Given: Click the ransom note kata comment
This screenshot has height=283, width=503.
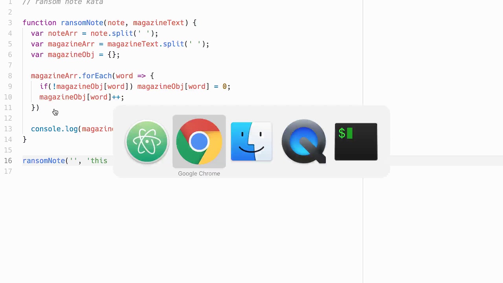Looking at the screenshot, I should point(63,2).
